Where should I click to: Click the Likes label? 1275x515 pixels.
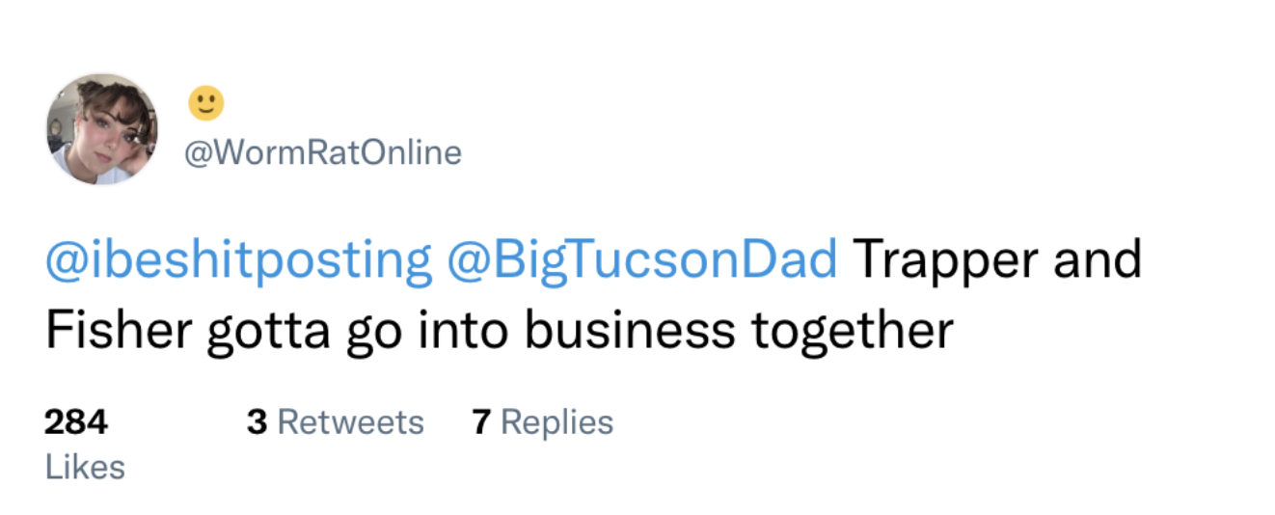pos(85,468)
